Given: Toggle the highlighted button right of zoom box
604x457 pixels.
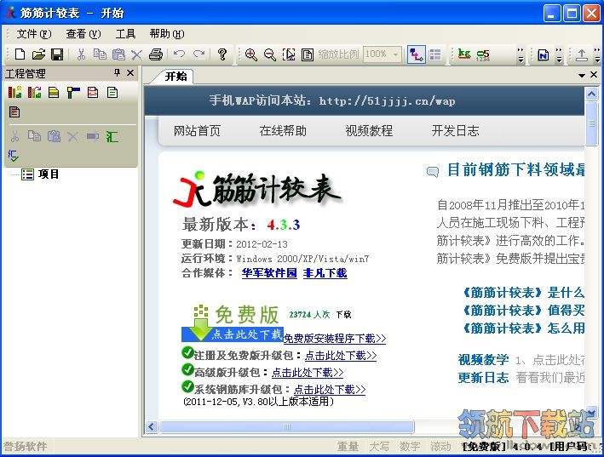Looking at the screenshot, I should pos(417,54).
